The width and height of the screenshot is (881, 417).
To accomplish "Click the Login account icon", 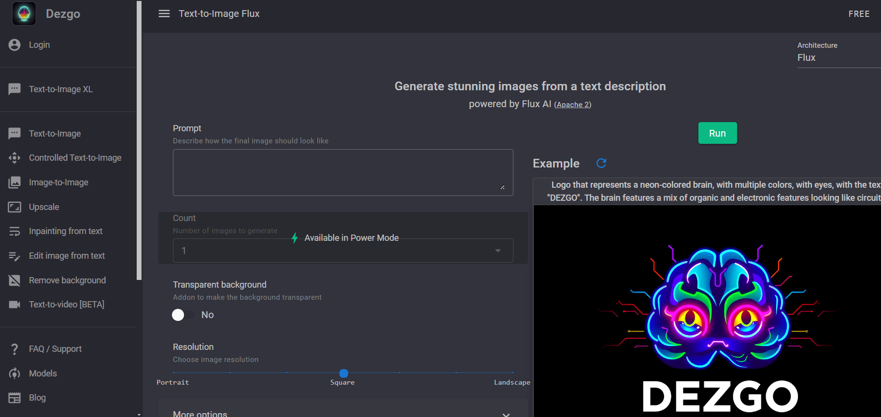I will click(14, 45).
